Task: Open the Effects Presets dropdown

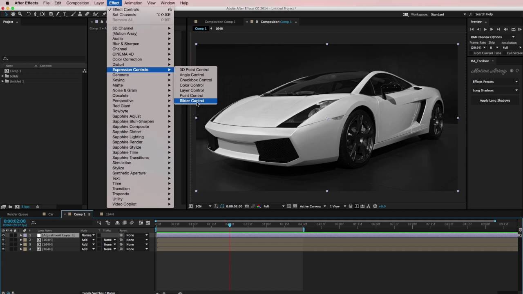Action: pyautogui.click(x=495, y=82)
